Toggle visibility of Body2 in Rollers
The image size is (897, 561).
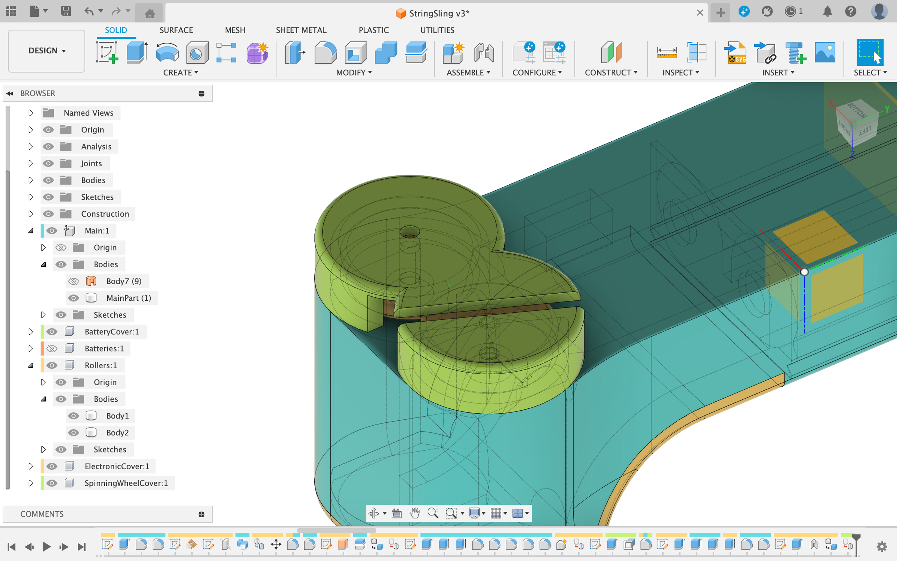click(x=74, y=433)
